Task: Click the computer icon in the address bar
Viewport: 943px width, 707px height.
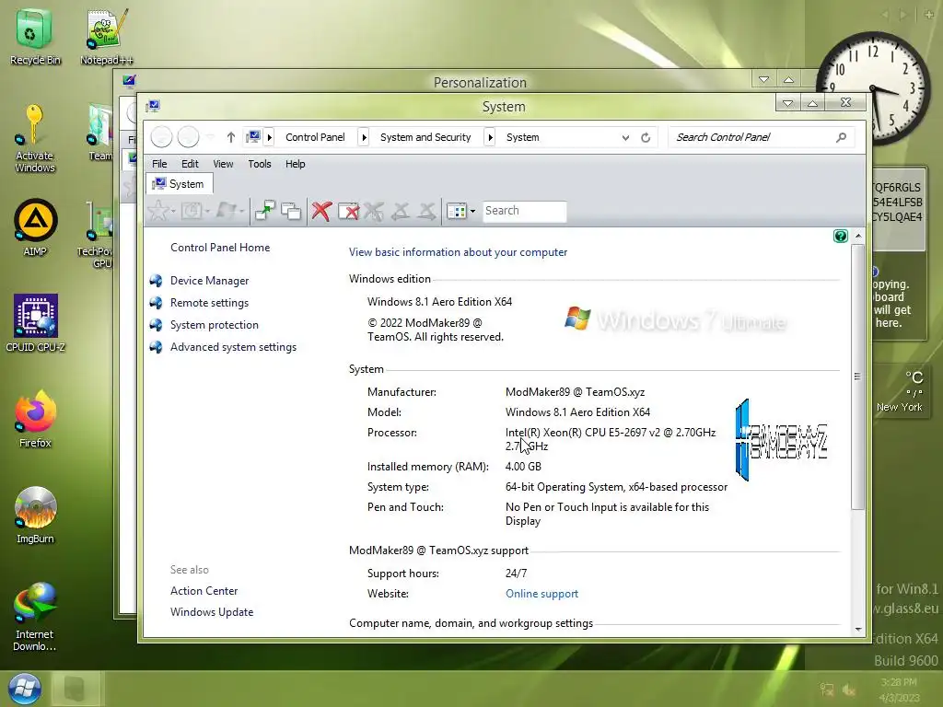Action: (253, 137)
